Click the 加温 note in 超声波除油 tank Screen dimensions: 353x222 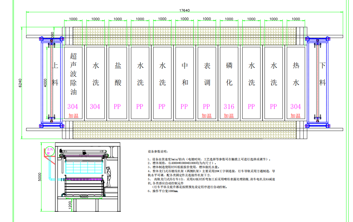point(73,116)
